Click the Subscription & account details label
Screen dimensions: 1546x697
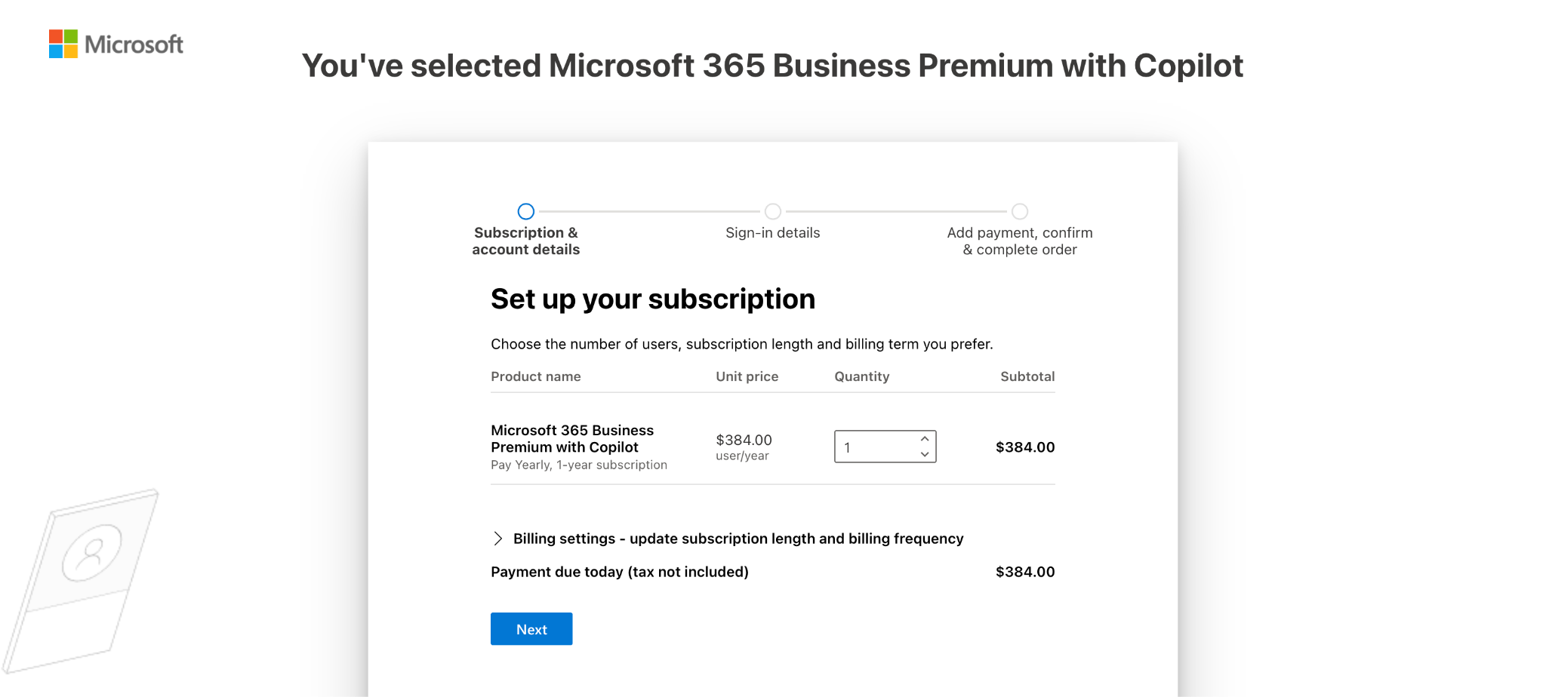tap(526, 241)
